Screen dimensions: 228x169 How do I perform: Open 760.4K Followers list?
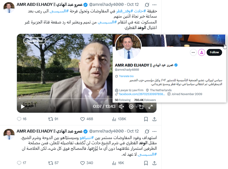coord(145,100)
